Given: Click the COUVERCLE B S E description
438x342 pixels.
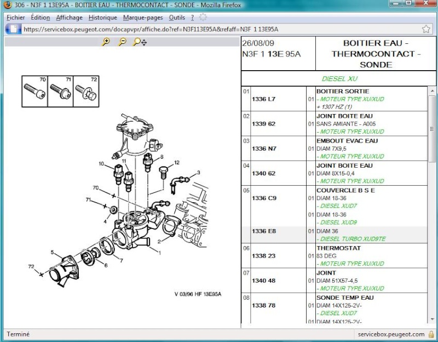Looking at the screenshot, I should (345, 190).
